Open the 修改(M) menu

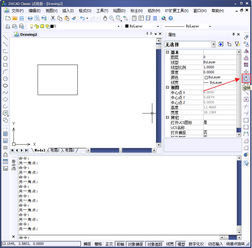coord(154,11)
